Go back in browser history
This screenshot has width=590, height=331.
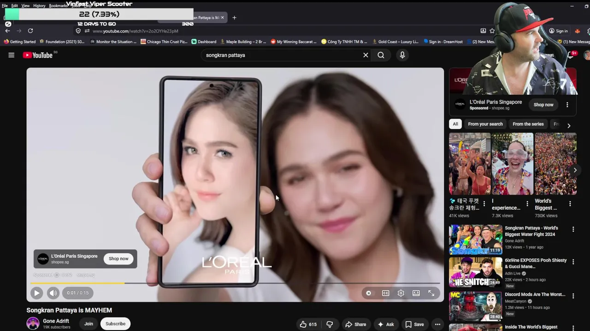[8, 31]
